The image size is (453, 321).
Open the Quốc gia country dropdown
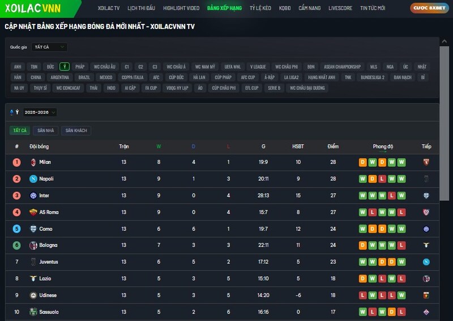coord(49,47)
